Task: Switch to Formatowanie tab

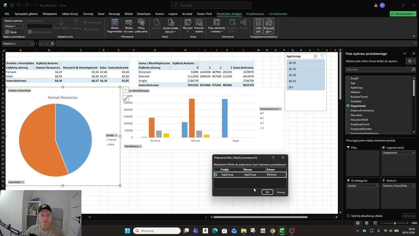Action: [x=278, y=14]
